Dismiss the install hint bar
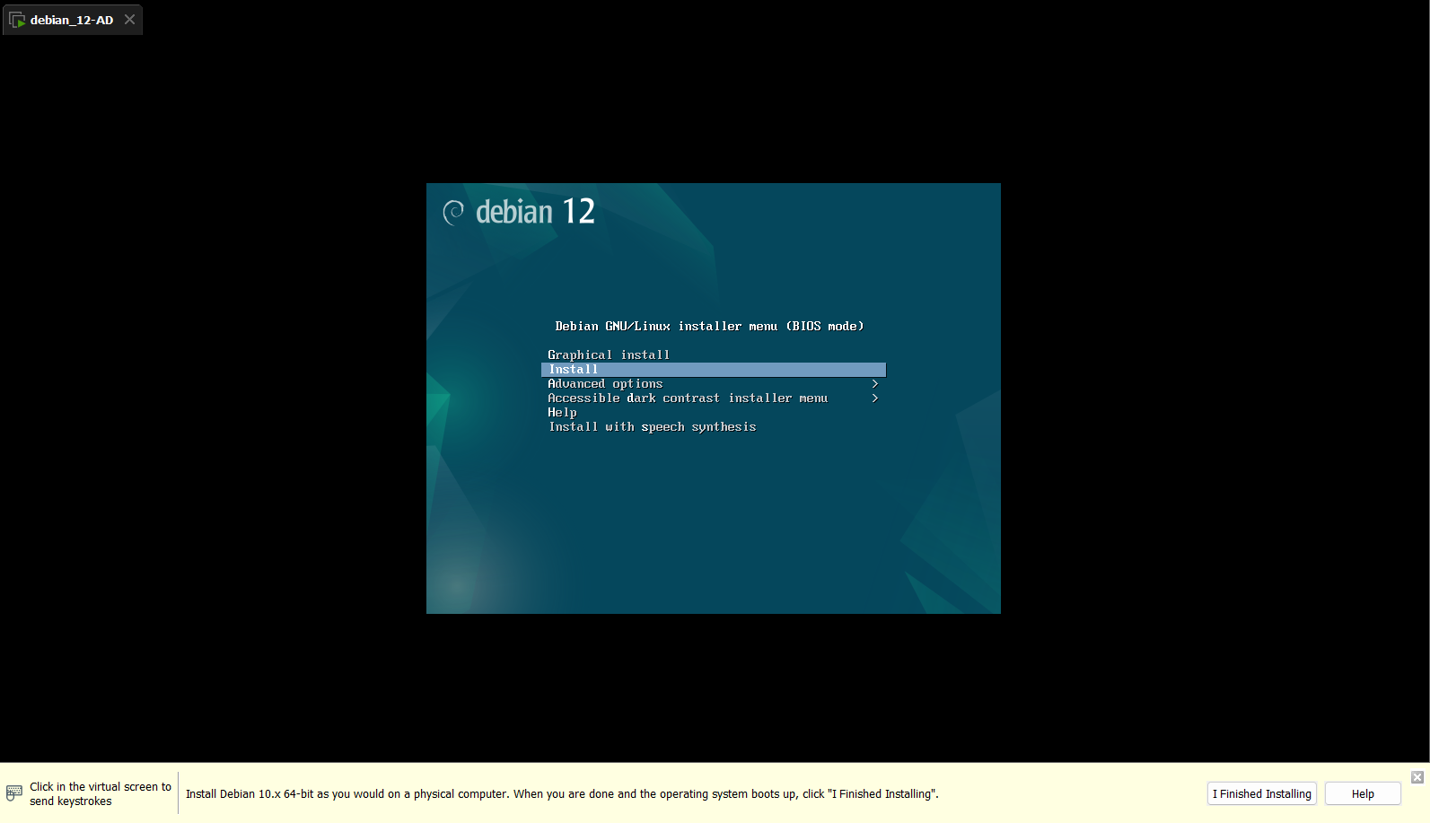 [x=1417, y=777]
